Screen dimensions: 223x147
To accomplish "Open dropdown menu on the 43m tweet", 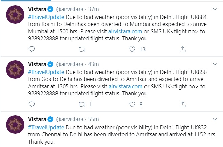I will click(x=215, y=64).
